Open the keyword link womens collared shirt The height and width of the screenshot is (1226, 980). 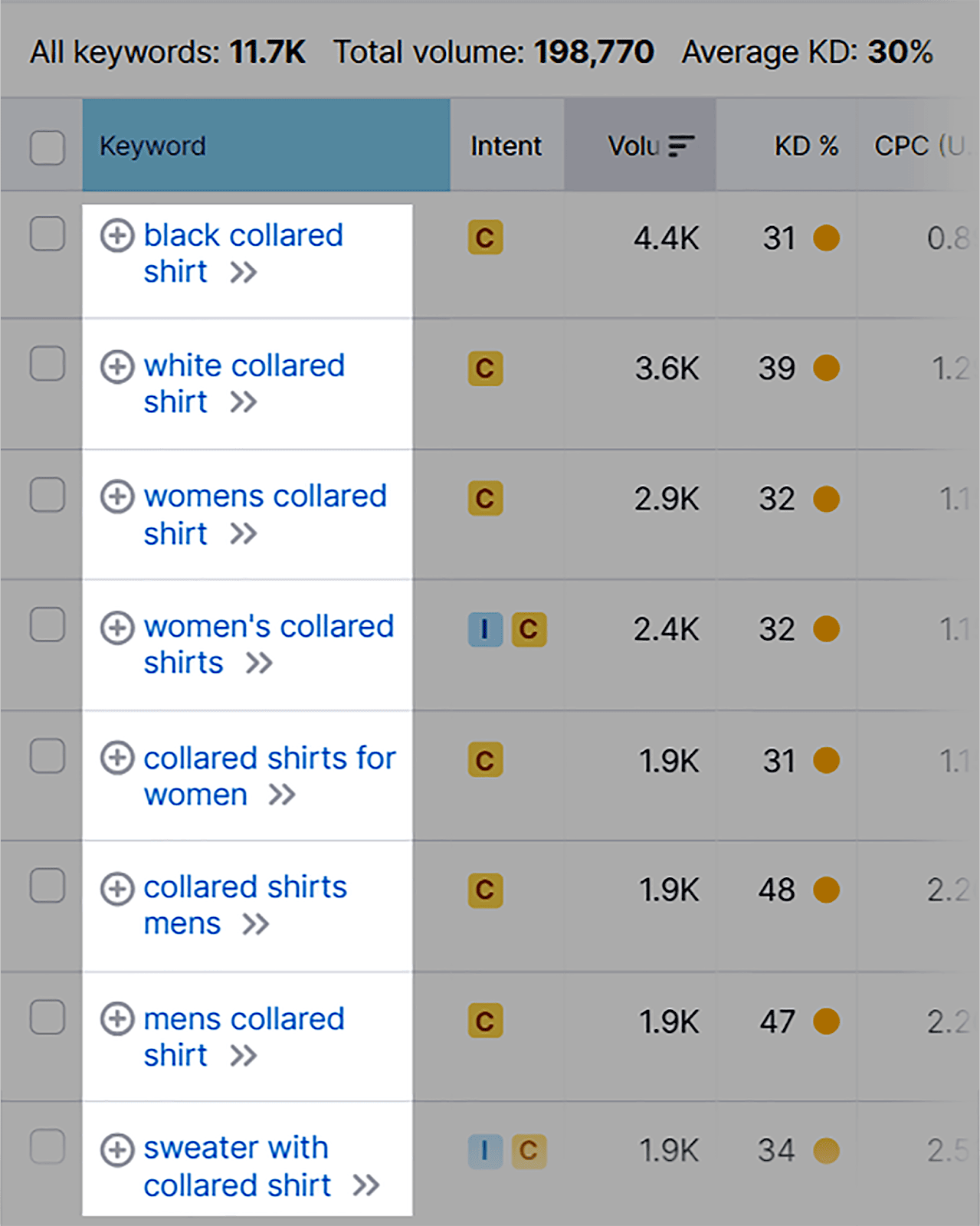pos(264,496)
